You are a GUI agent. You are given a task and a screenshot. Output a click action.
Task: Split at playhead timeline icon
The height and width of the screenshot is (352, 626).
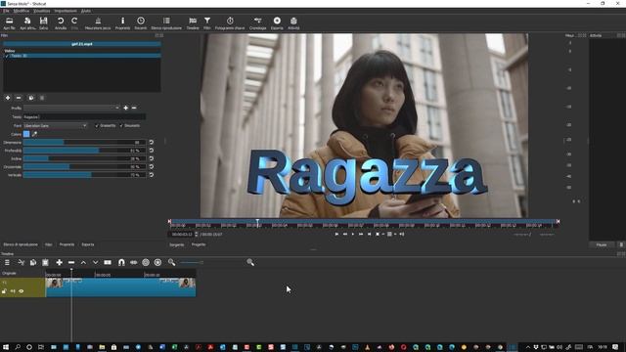[108, 262]
